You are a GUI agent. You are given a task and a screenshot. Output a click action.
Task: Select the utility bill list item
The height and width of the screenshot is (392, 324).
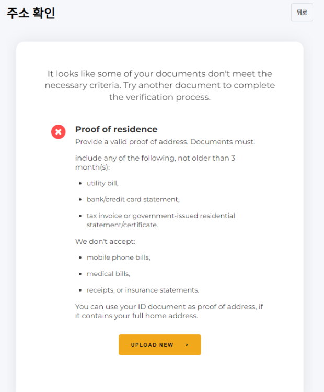[x=102, y=183]
